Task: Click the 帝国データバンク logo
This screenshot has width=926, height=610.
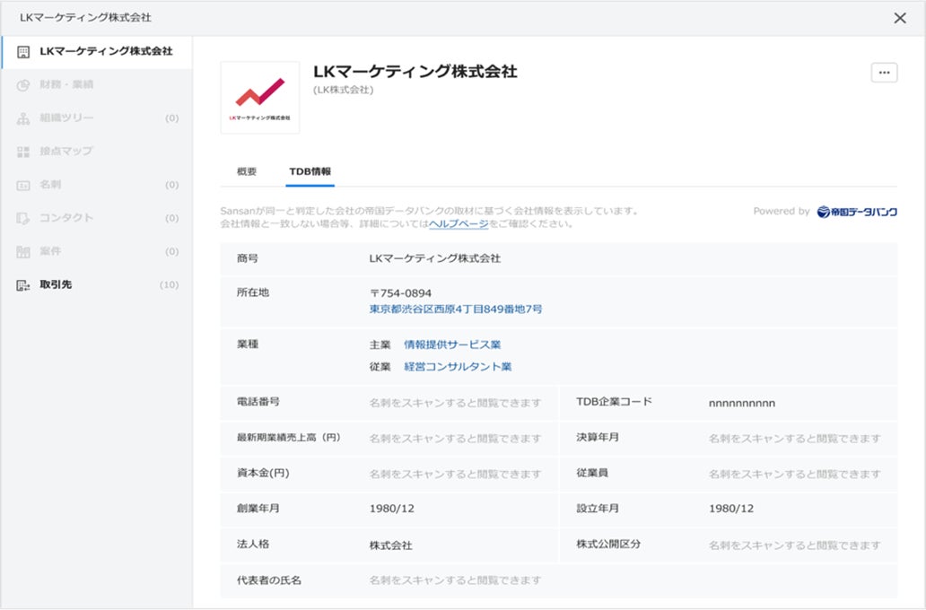Action: click(x=857, y=212)
